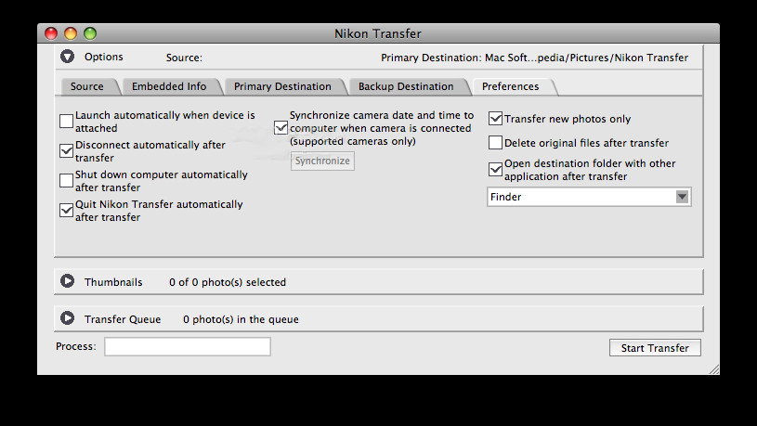The height and width of the screenshot is (426, 757).
Task: Enable Shut down computer automatically after transfer
Action: tap(66, 180)
